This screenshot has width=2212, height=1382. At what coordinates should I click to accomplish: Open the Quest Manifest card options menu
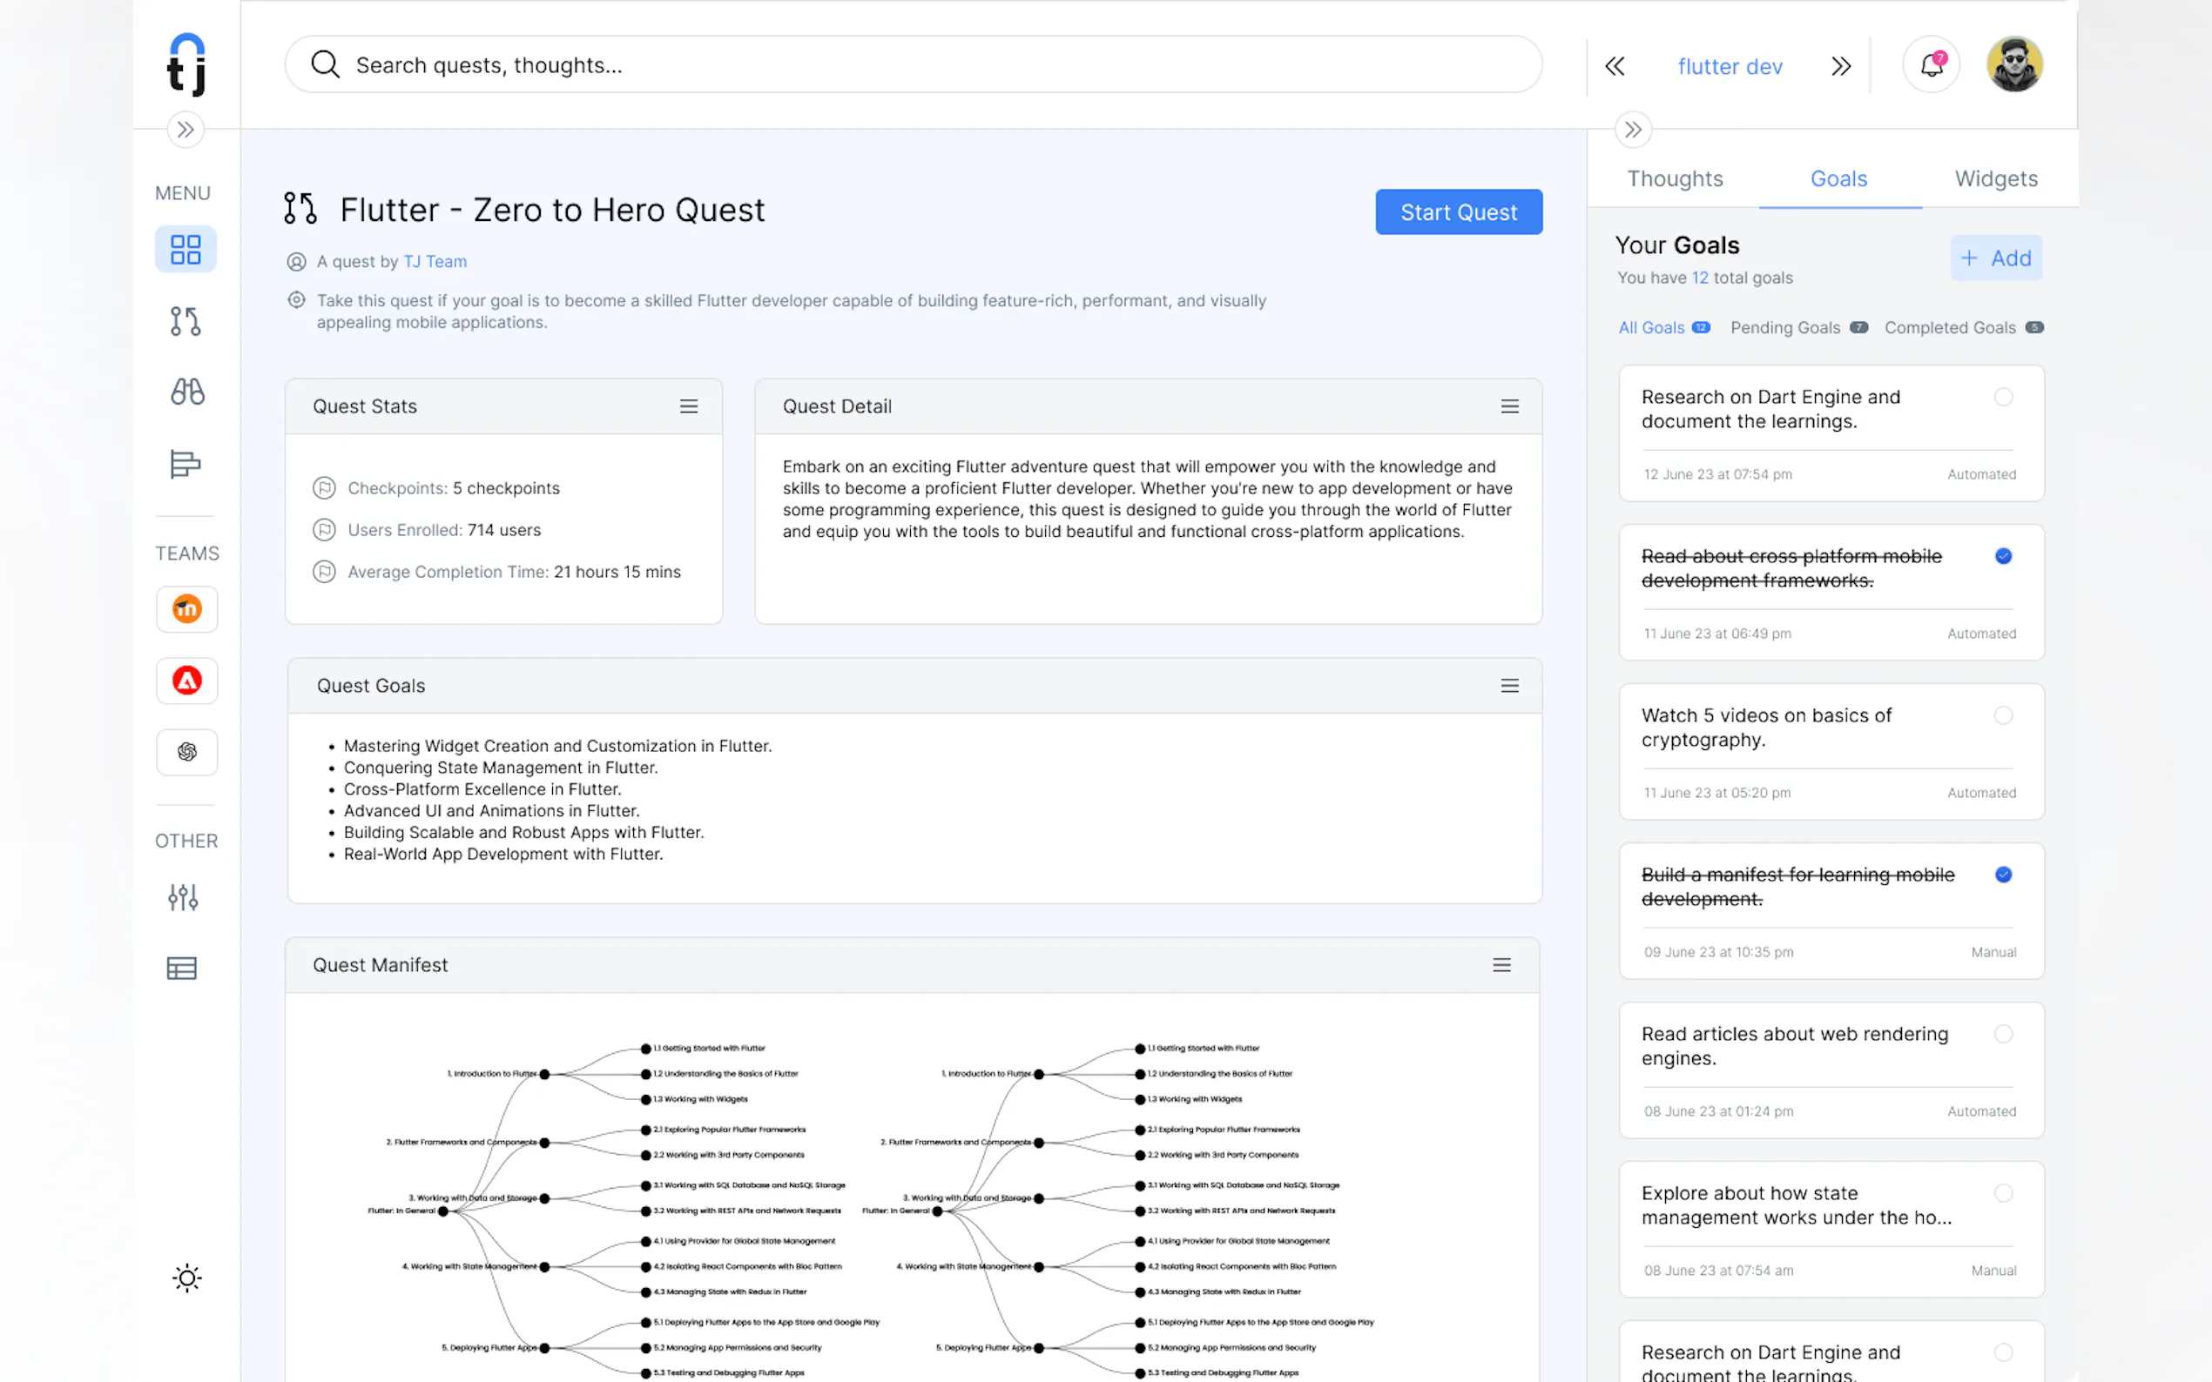(x=1501, y=965)
